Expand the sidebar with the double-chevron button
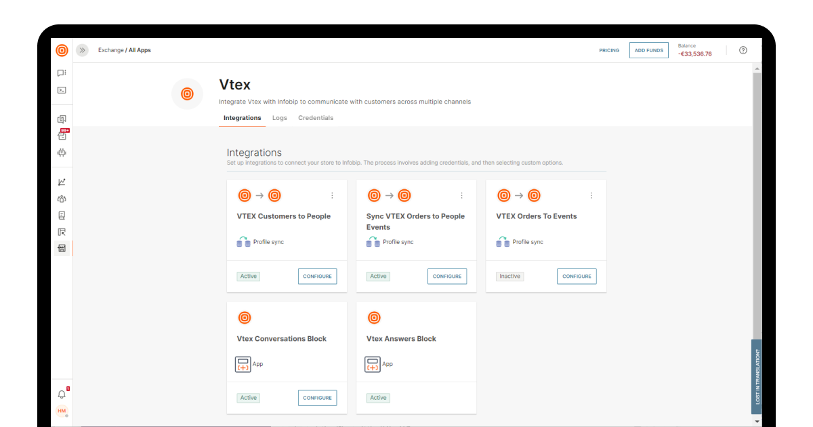This screenshot has width=813, height=427. point(83,50)
